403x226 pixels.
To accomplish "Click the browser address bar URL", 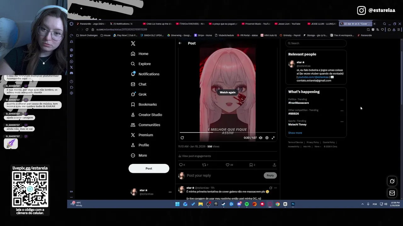I will (x=122, y=30).
